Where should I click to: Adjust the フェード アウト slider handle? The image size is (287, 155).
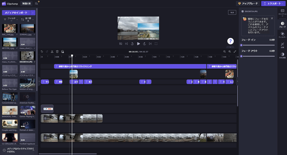coord(241,56)
